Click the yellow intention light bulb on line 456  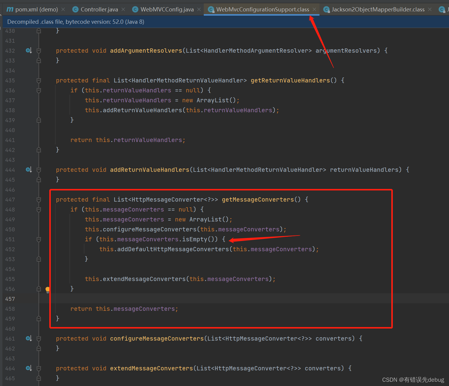coord(47,289)
